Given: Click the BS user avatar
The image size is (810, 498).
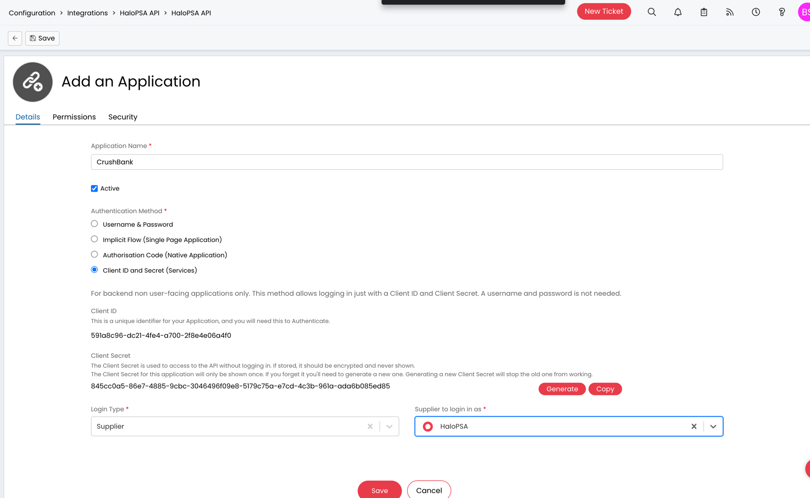Looking at the screenshot, I should (x=805, y=12).
